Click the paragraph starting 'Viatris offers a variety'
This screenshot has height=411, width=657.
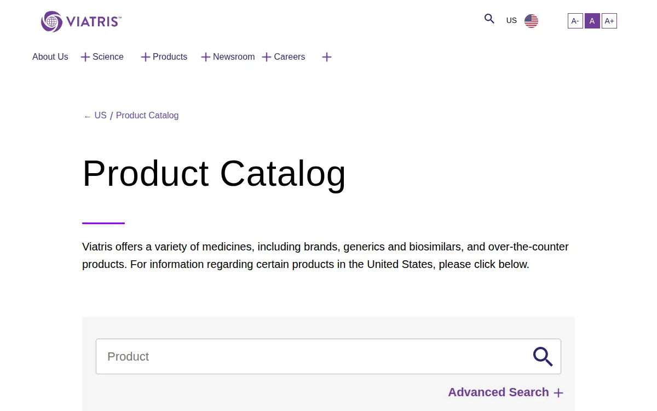click(326, 255)
